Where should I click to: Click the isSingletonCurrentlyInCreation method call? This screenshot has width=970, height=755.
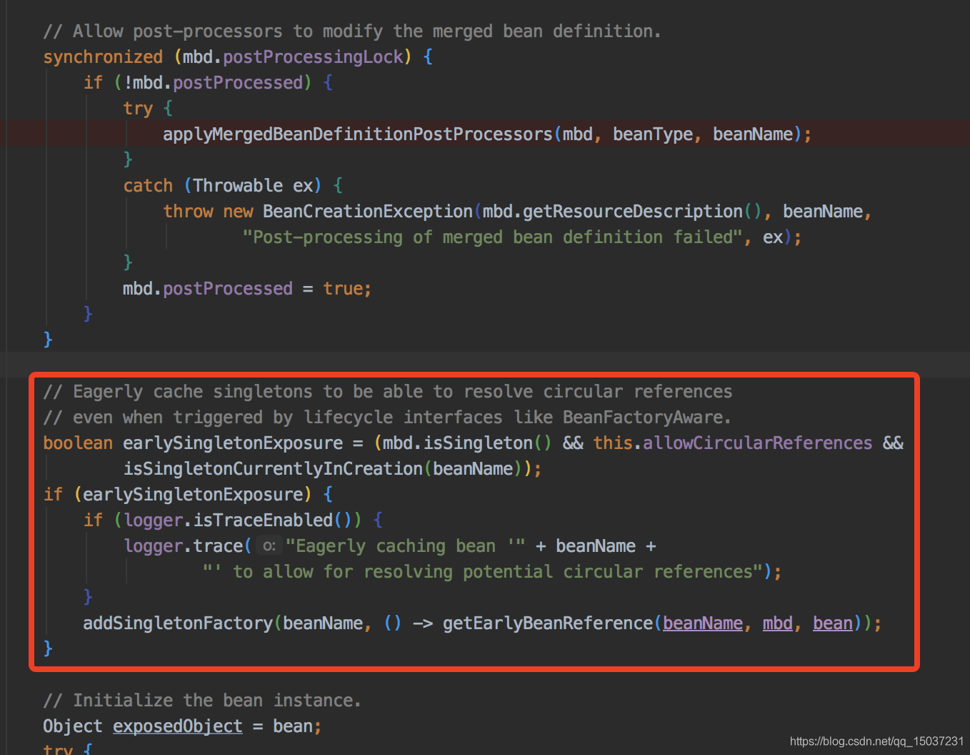[x=273, y=469]
